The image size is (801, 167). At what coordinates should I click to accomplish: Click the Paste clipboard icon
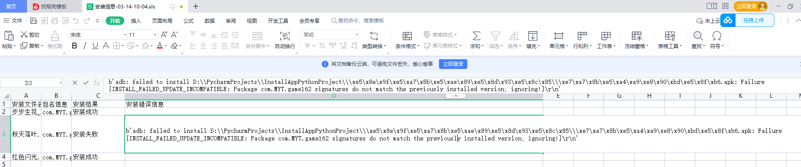click(x=8, y=35)
